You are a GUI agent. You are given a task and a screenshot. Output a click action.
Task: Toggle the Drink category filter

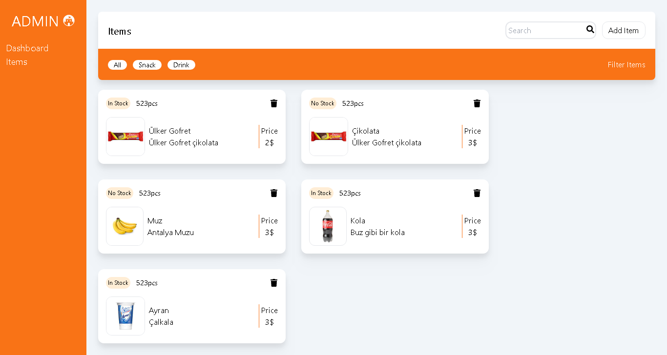click(181, 65)
